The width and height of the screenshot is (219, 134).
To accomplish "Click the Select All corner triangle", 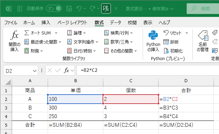I will pyautogui.click(x=8, y=82).
